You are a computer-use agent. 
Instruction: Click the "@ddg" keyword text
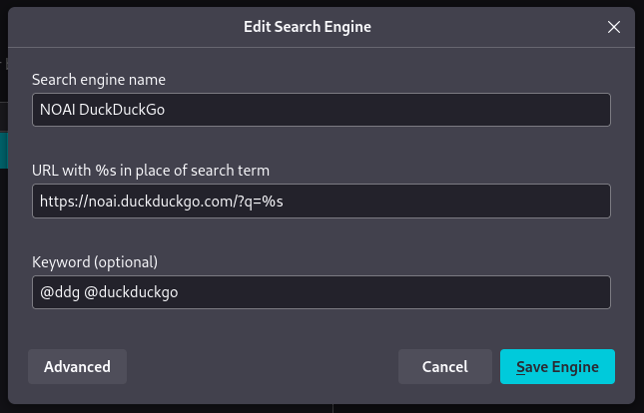click(x=58, y=292)
